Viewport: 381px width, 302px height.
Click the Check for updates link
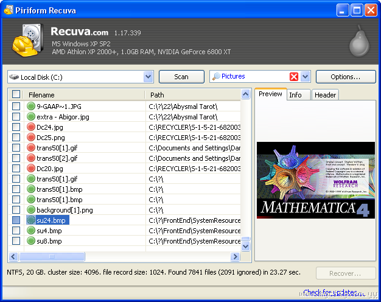(334, 292)
